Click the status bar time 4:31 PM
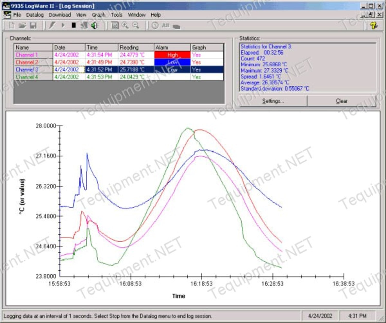Screen dimensions: 386x323 (x=357, y=316)
